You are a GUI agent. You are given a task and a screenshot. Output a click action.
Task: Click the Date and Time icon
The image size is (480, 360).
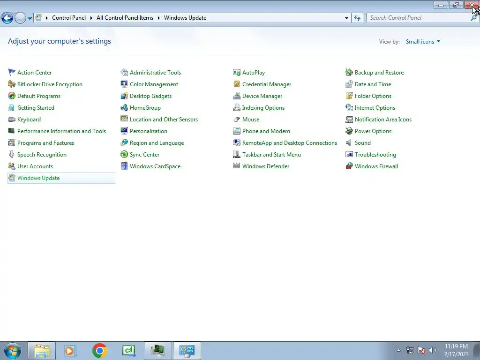coord(349,84)
